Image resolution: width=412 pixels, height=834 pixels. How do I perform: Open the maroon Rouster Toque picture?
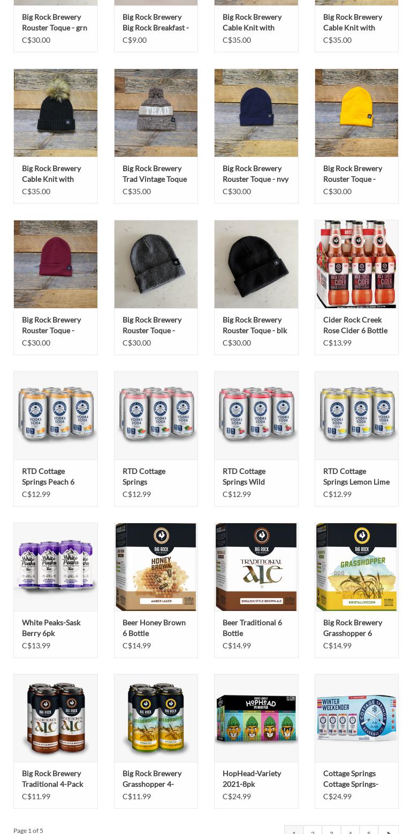coord(56,264)
